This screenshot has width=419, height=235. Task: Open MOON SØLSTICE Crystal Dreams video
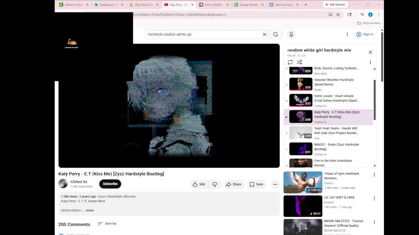pyautogui.click(x=343, y=223)
